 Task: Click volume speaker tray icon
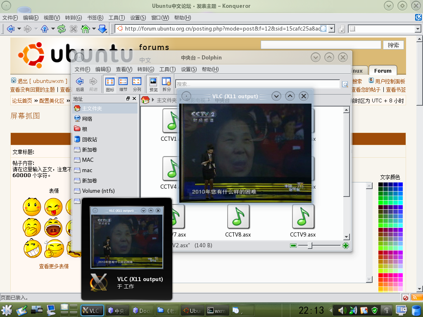pyautogui.click(x=342, y=310)
